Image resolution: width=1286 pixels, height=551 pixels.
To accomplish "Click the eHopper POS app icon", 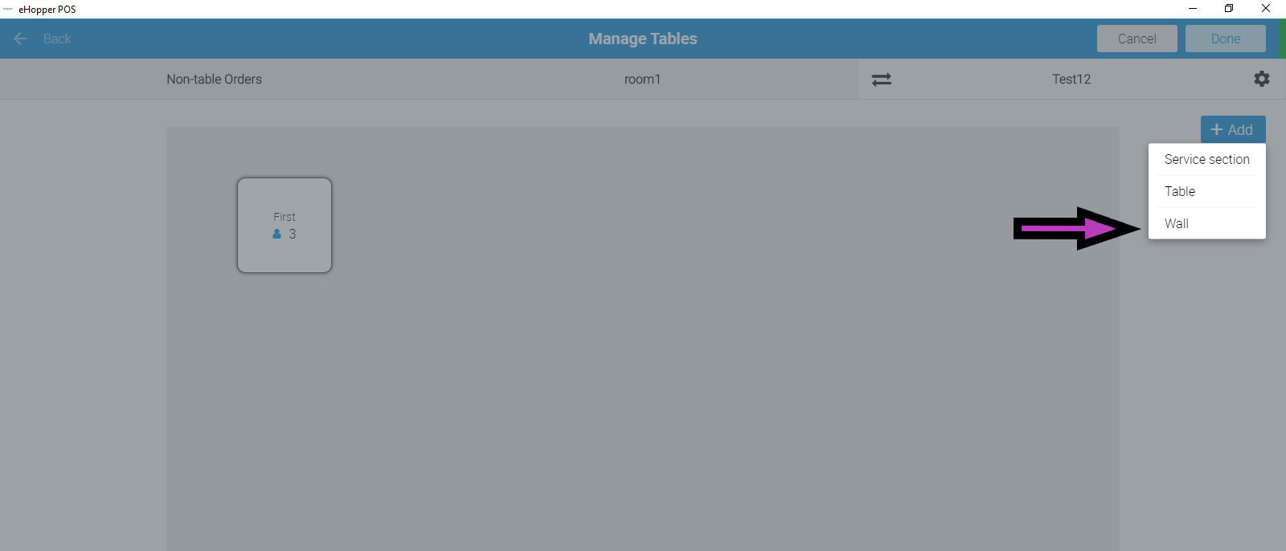I will pos(8,9).
